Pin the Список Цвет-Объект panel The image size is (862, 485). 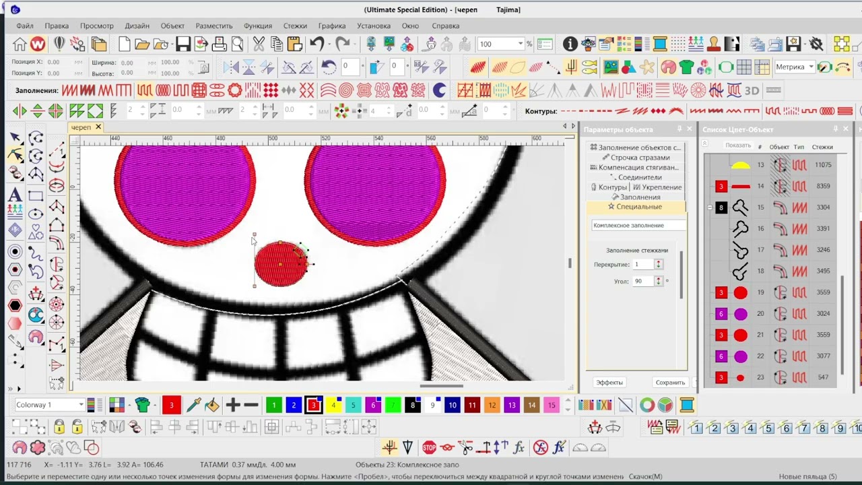pos(836,129)
